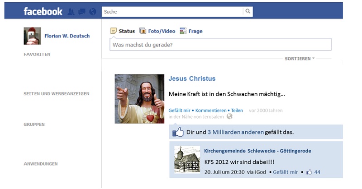362x189 pixels.
Task: Open the 3 Milliarden anderen link
Action: pyautogui.click(x=235, y=132)
